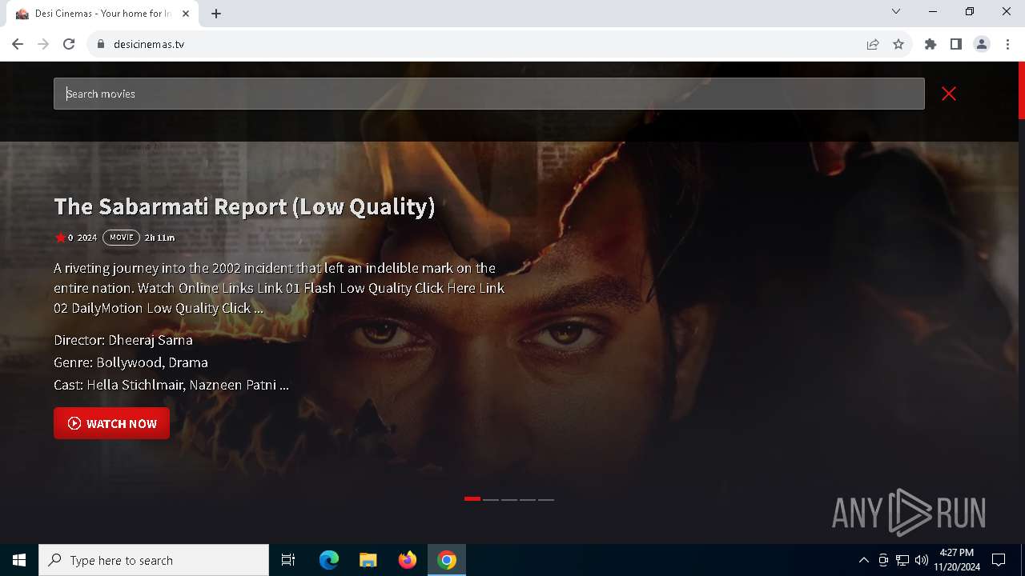Viewport: 1025px width, 576px height.
Task: Open The Sabarmati Report movie title link
Action: pos(244,206)
